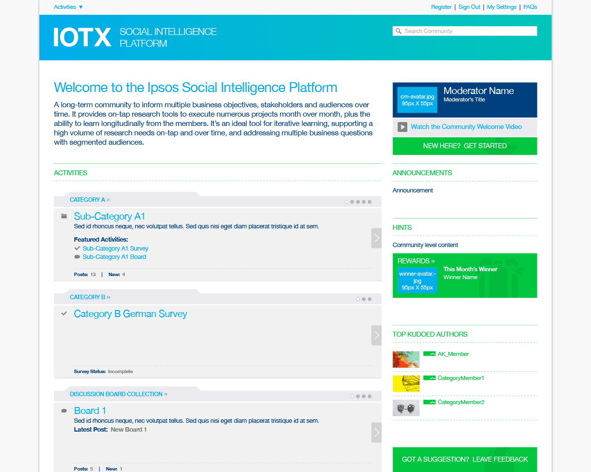Click the Register link
Viewport: 591px width, 472px height.
tap(441, 7)
